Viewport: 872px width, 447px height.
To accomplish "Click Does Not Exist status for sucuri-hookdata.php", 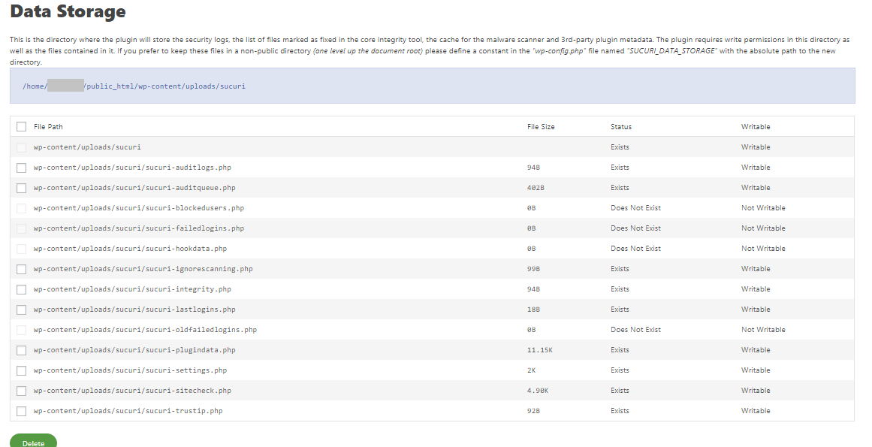I will pos(635,249).
